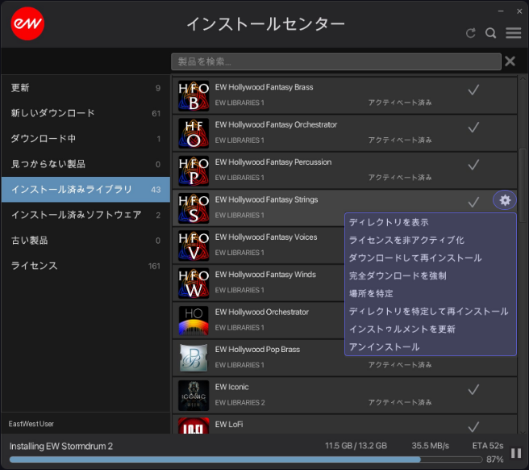This screenshot has width=529, height=470.
Task: Click the checkmark for Hollywood Fantasy Percussion
Action: click(x=473, y=165)
